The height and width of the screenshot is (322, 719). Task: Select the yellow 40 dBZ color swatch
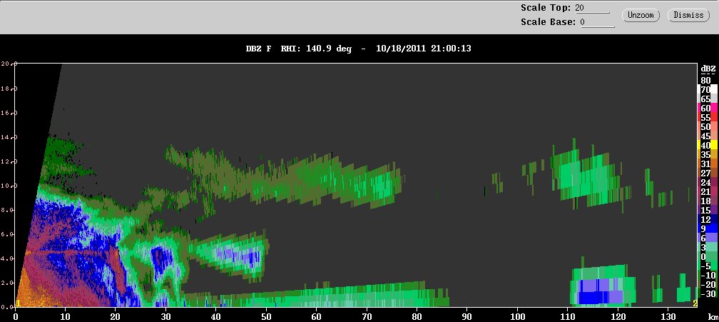coord(714,146)
